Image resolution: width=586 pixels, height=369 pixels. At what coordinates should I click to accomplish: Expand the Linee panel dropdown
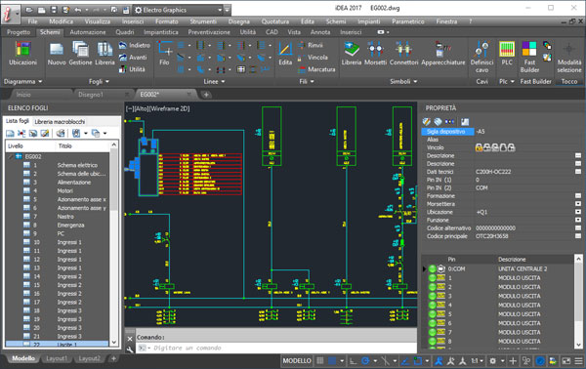click(x=214, y=81)
